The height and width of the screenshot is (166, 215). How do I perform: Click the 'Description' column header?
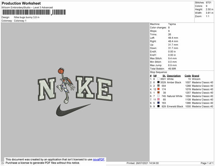click(174, 76)
